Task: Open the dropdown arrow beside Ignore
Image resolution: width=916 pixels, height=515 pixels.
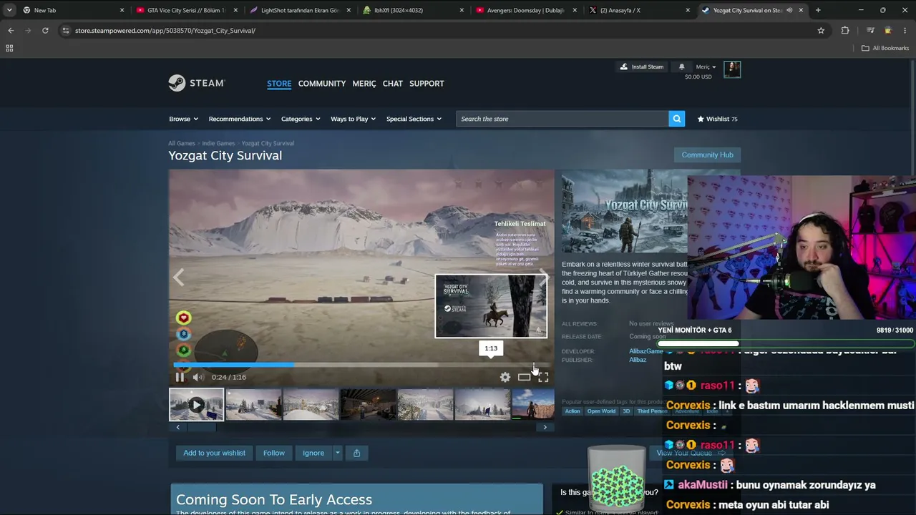Action: coord(337,453)
